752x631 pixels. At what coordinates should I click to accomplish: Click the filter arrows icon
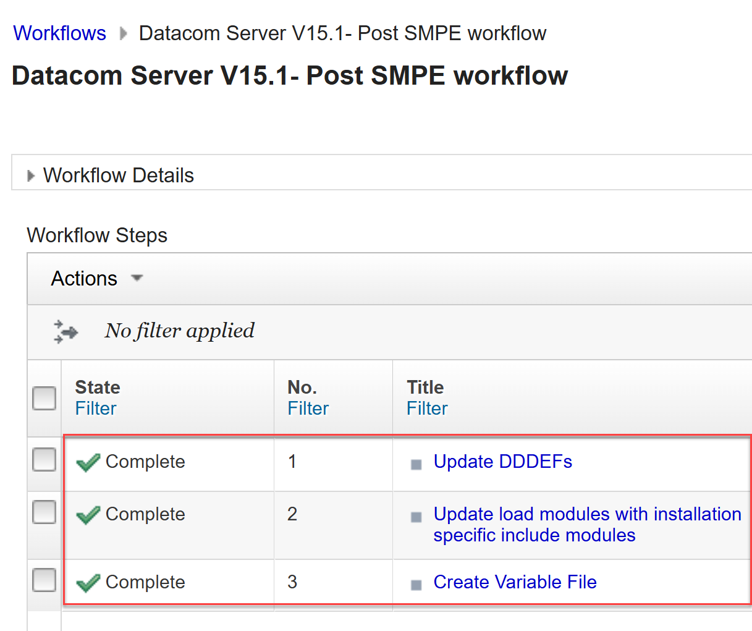click(x=65, y=331)
